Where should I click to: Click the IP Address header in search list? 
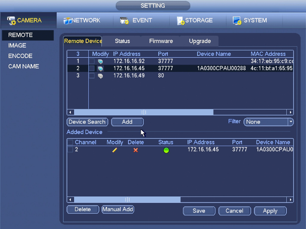click(127, 54)
